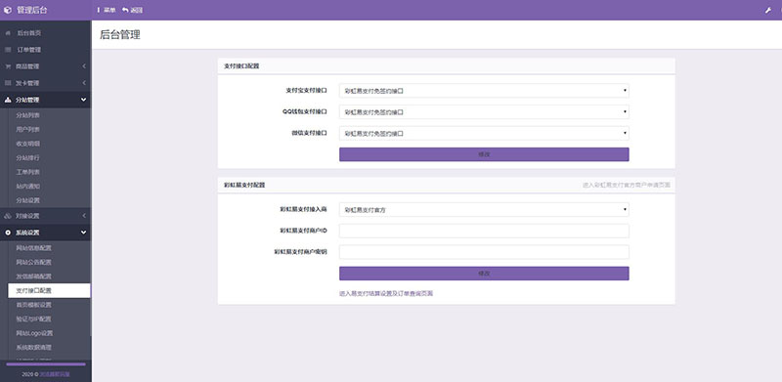
Task: Select 用户列表 in the sidebar
Action: pyautogui.click(x=28, y=129)
